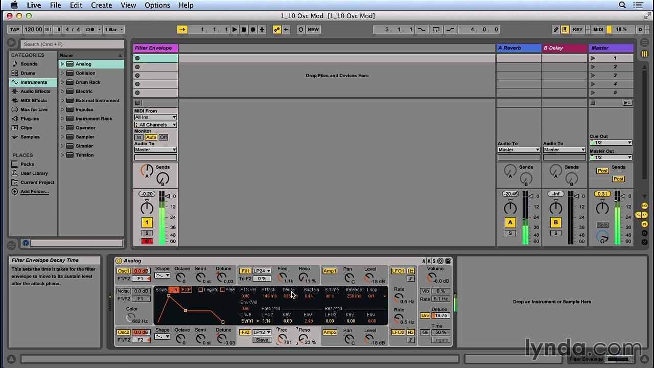Adjust Fil1 Freq knob
The height and width of the screenshot is (368, 654).
282,278
